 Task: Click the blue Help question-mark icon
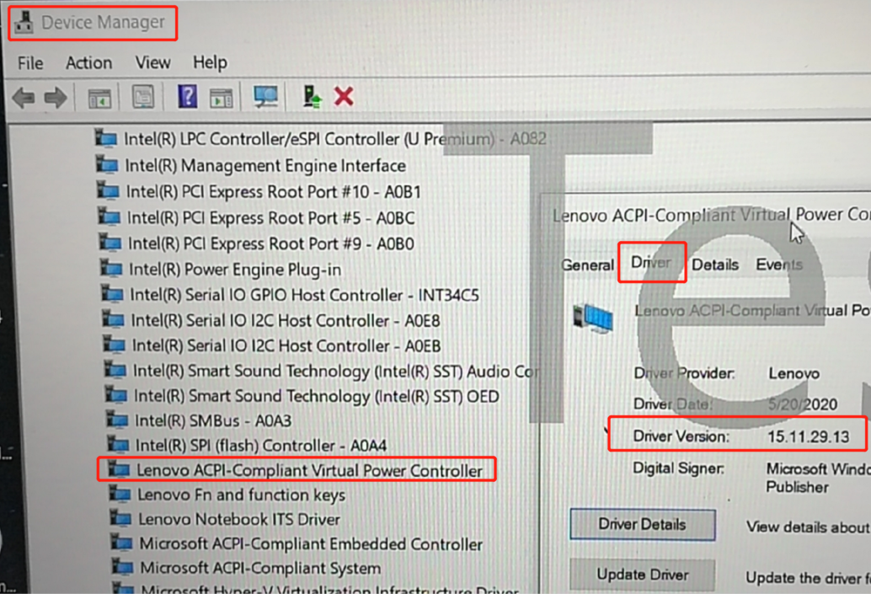(x=188, y=97)
